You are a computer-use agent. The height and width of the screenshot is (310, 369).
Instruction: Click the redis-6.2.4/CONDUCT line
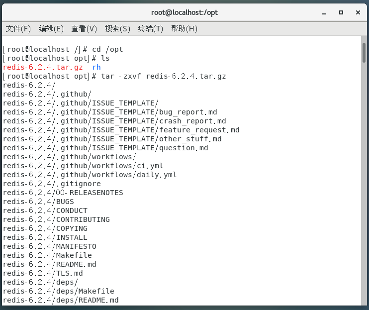pyautogui.click(x=45, y=210)
